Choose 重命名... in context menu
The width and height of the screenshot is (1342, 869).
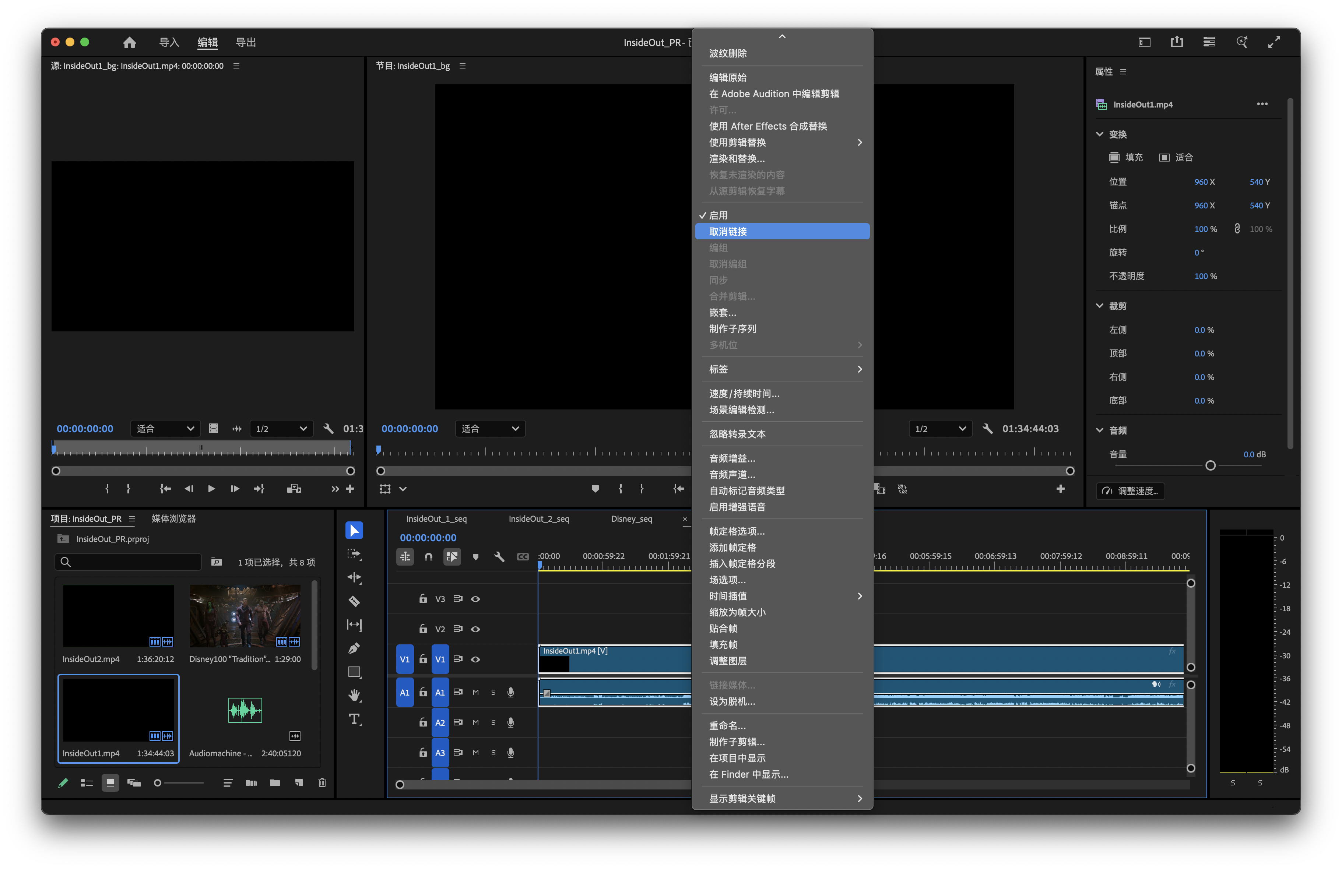click(782, 725)
